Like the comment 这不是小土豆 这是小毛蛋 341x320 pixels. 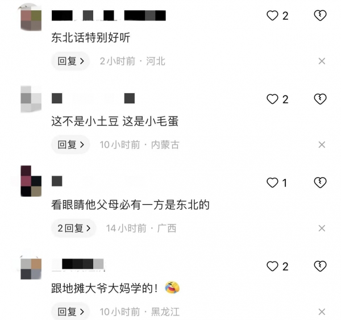pos(272,99)
